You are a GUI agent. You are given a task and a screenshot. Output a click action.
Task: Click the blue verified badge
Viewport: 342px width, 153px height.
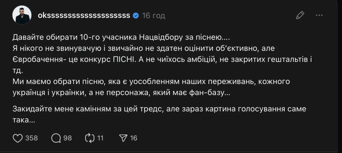[x=136, y=15]
